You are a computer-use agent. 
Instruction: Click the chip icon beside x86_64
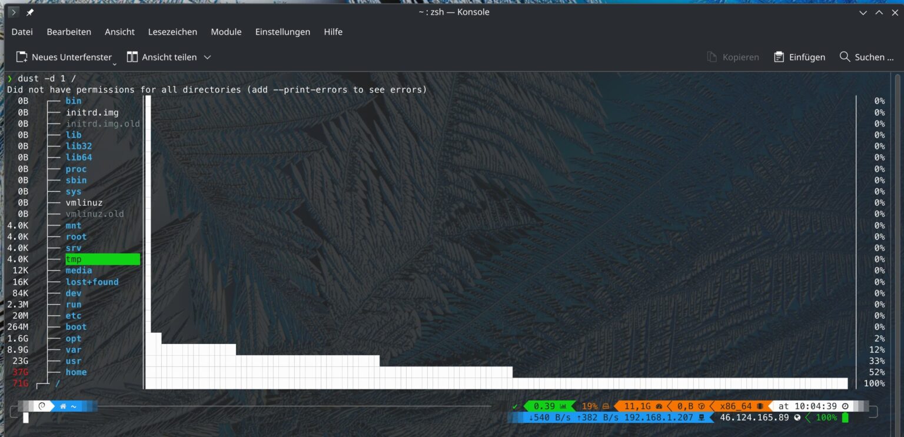pyautogui.click(x=760, y=406)
